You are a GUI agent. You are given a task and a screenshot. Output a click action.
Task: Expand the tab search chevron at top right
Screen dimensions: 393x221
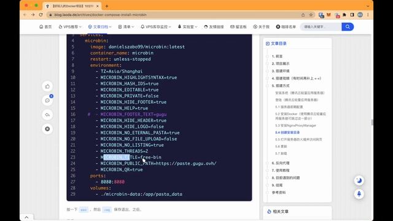(368, 6)
